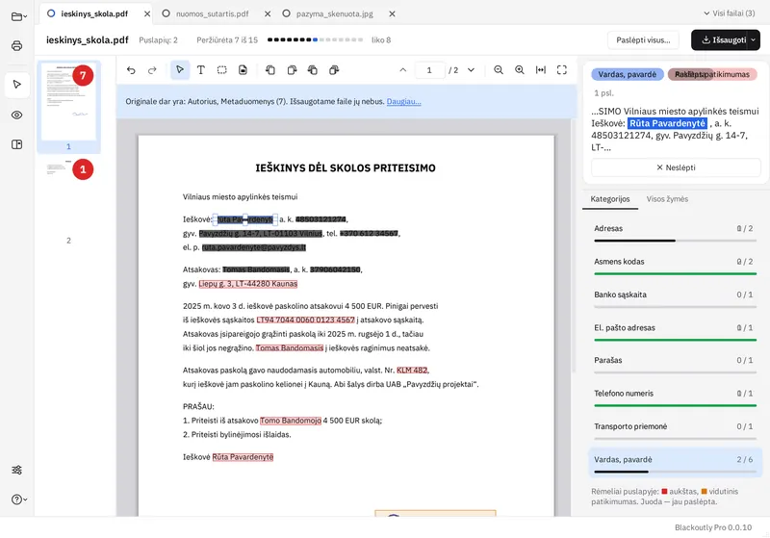This screenshot has height=538, width=770.
Task: Close the pazyma_skenuota.jpg tab
Action: (392, 13)
